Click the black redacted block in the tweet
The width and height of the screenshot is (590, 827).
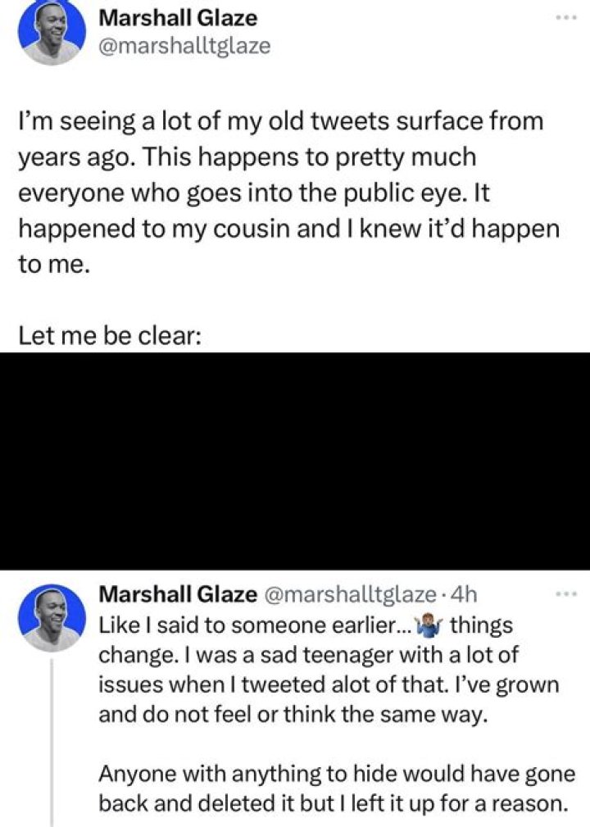click(295, 461)
